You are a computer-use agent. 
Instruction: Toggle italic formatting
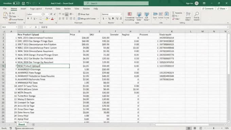coord(31,19)
